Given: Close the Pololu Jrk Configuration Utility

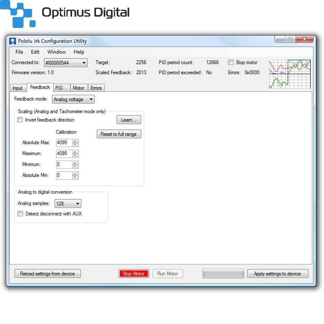Looking at the screenshot, I should 304,39.
